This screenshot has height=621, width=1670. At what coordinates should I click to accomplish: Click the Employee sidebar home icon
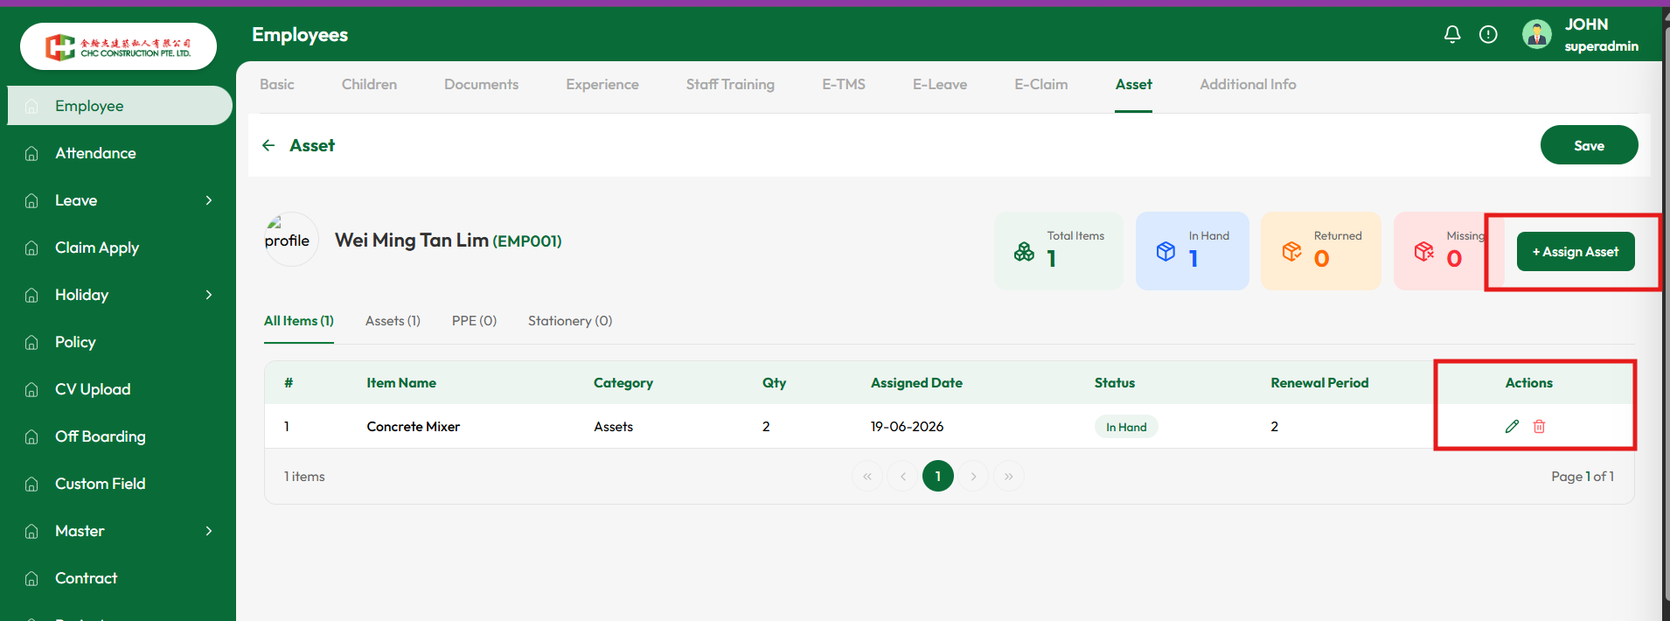[31, 106]
